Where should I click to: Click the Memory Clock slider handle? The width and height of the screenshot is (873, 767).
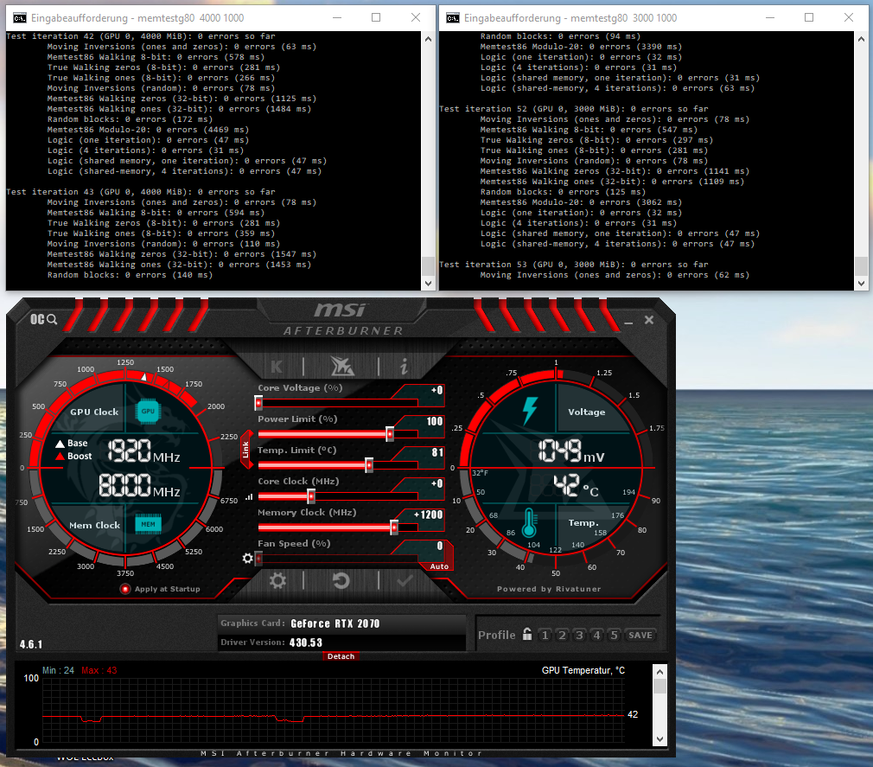point(393,527)
